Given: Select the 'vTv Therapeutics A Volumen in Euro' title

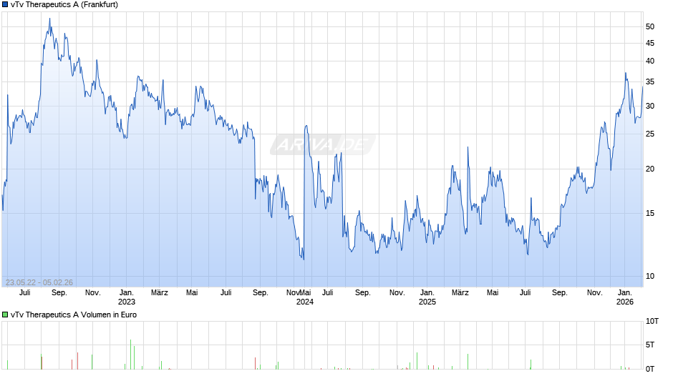Looking at the screenshot, I should pyautogui.click(x=74, y=315).
